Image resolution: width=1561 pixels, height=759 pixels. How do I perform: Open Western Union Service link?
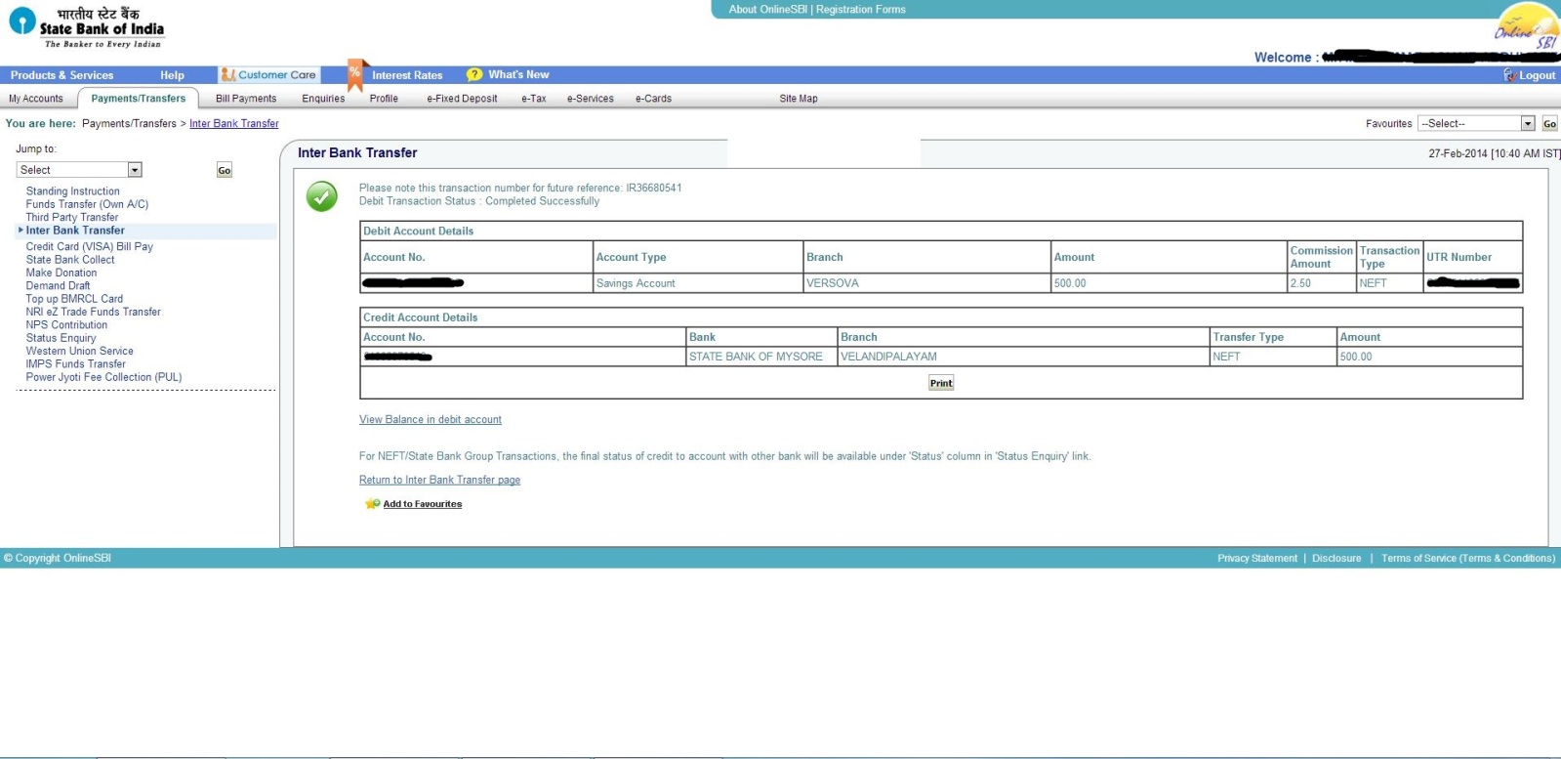[x=80, y=351]
